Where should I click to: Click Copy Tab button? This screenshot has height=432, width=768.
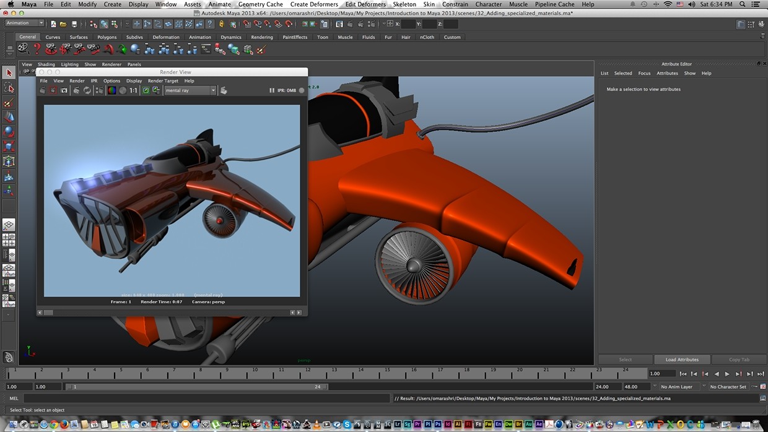tap(739, 360)
